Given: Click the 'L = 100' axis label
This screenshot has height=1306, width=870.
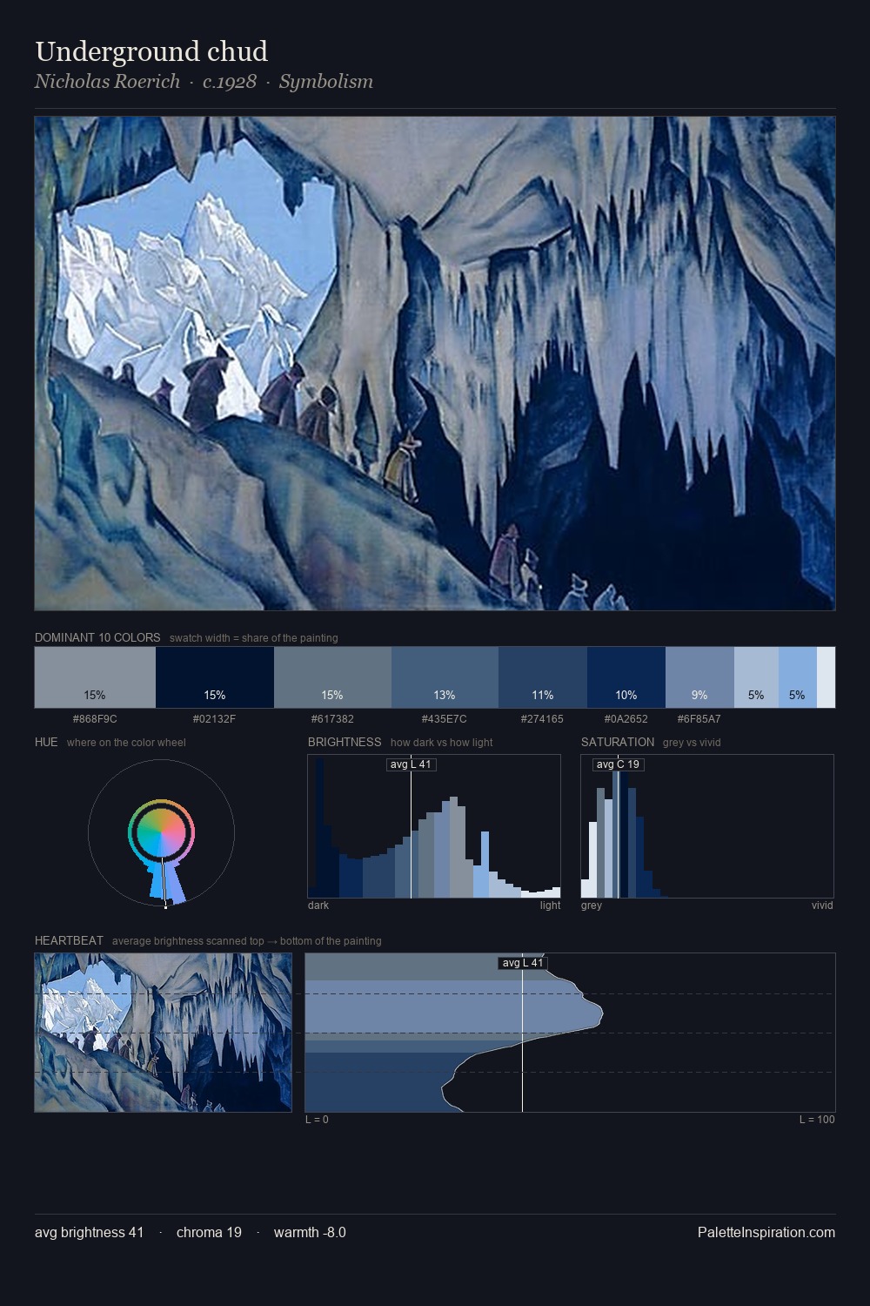Looking at the screenshot, I should click(817, 1120).
